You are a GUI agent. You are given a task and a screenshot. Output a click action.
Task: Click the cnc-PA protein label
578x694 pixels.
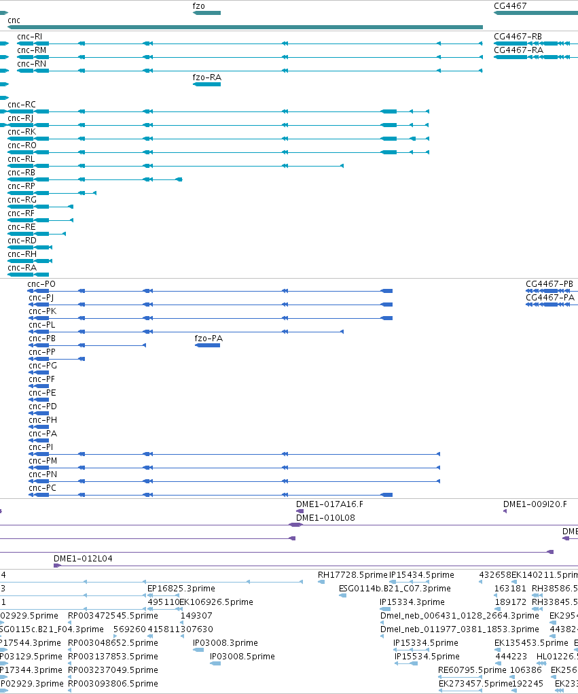tap(43, 434)
